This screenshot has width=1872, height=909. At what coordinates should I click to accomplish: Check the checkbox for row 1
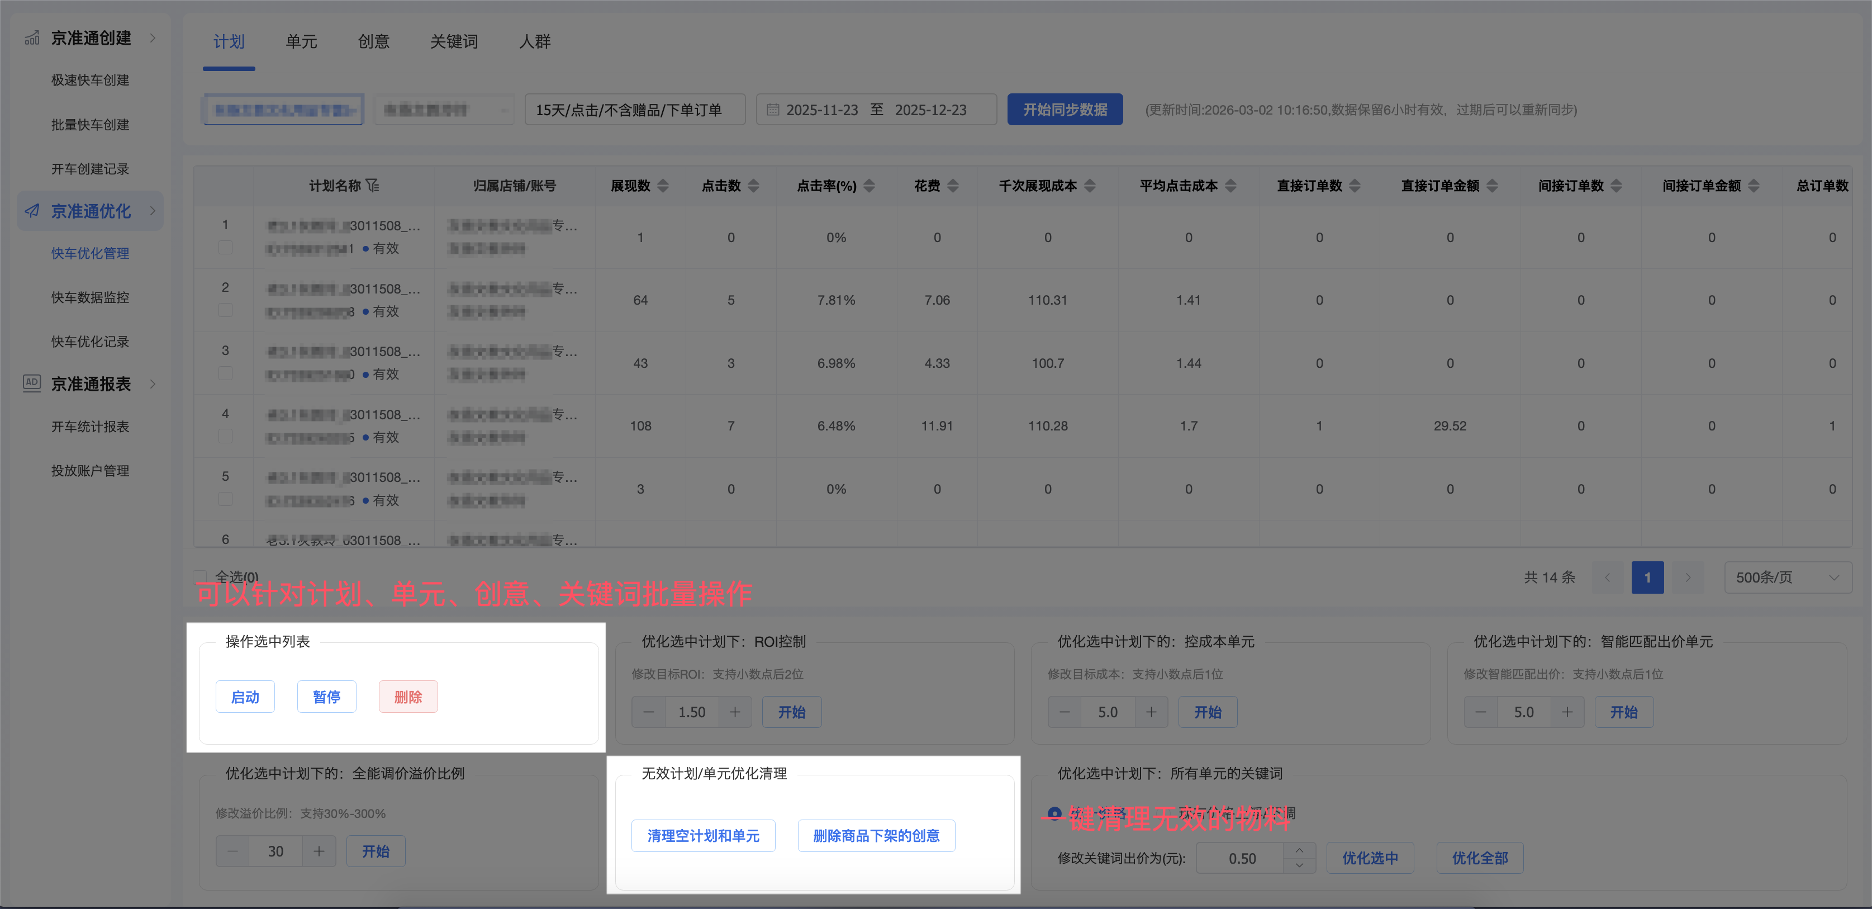[x=225, y=247]
